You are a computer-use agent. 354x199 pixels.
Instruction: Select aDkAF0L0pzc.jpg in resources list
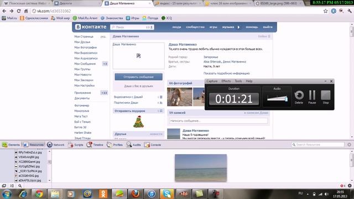[x=29, y=181]
